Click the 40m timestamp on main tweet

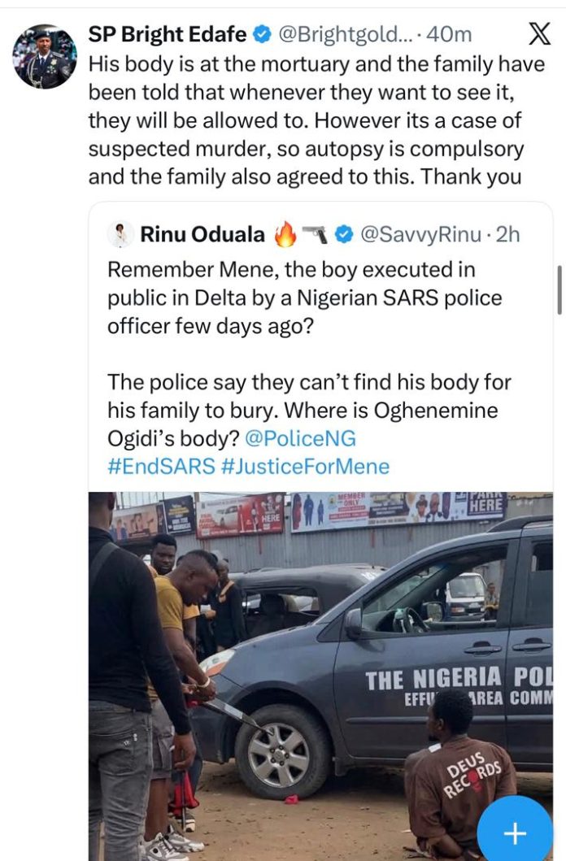[x=449, y=35]
